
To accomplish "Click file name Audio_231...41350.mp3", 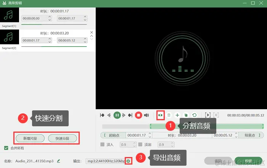I will click(34, 161).
